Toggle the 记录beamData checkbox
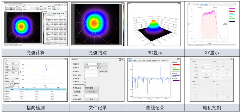Viewport: 240px width, 112px height. [x=85, y=85]
